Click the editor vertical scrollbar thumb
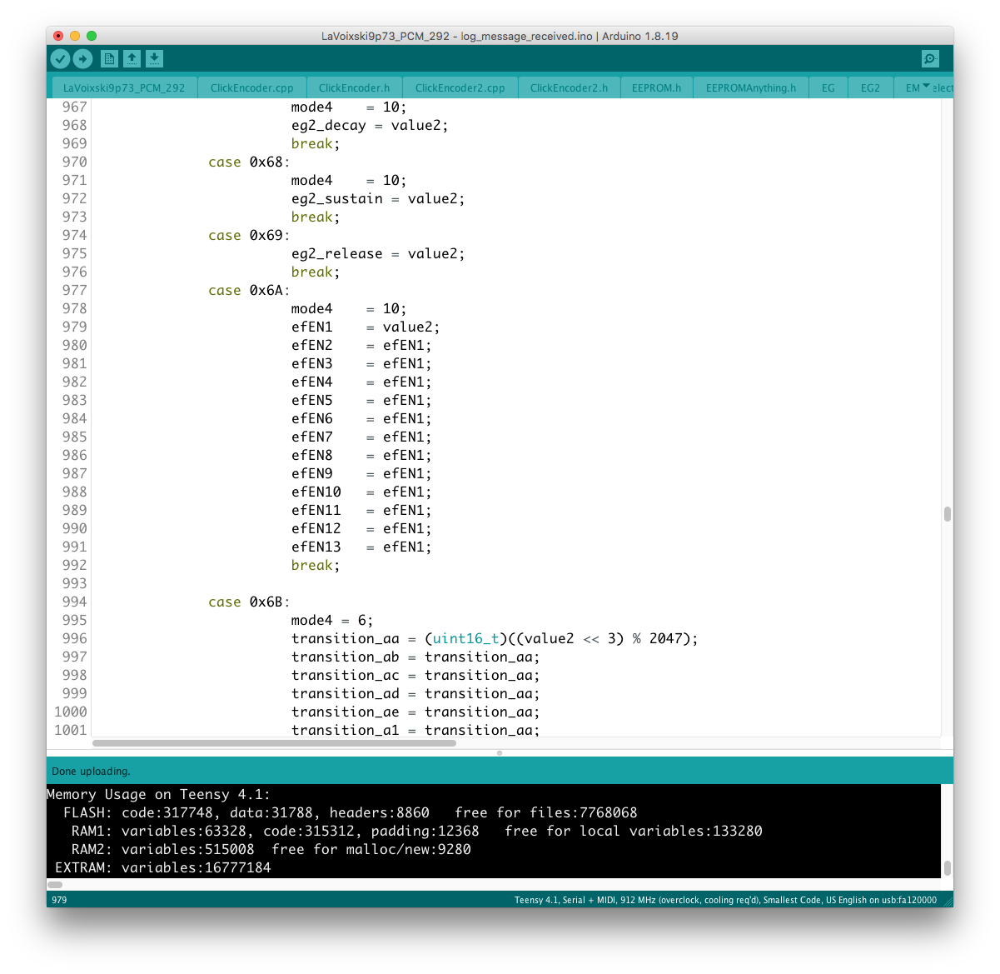Viewport: 1000px width, 974px height. tap(947, 514)
